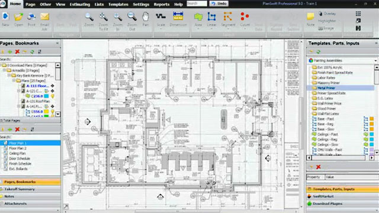
Task: Click orange swatch beside Base - Fast
Action: click(372, 119)
